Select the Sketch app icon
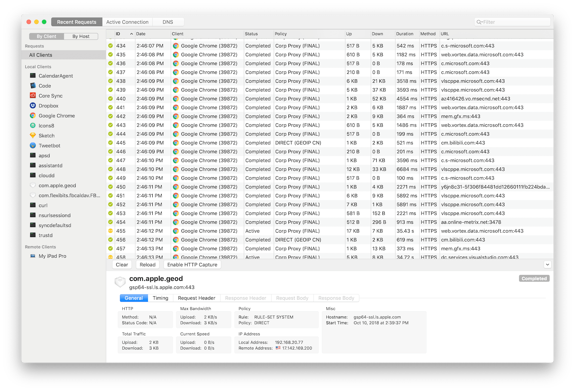Viewport: 575px width, 391px height. tap(33, 136)
